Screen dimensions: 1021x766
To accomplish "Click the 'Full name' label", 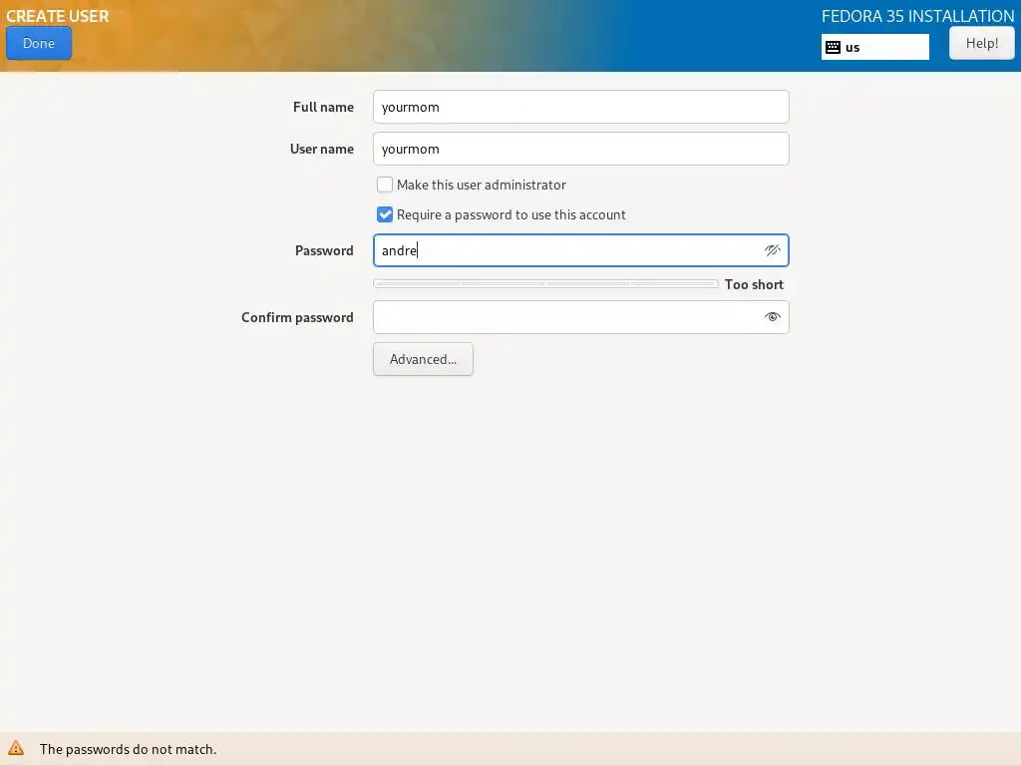I will tap(324, 107).
